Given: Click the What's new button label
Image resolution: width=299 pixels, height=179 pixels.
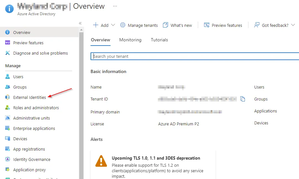Looking at the screenshot, I should point(181,25).
